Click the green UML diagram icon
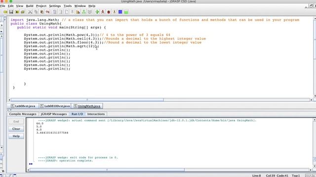The image size is (316, 177). (83, 12)
